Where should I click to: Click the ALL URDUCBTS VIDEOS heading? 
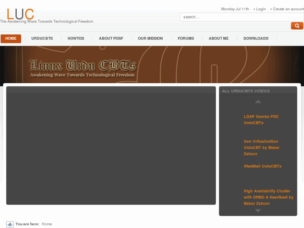(246, 91)
